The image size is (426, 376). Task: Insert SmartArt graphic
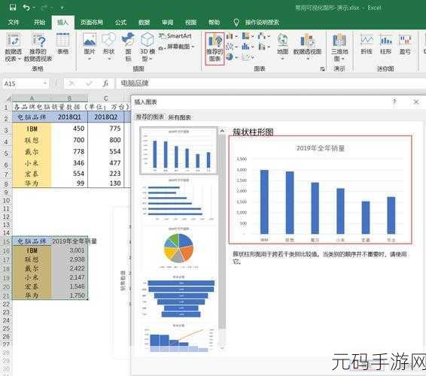click(x=175, y=36)
